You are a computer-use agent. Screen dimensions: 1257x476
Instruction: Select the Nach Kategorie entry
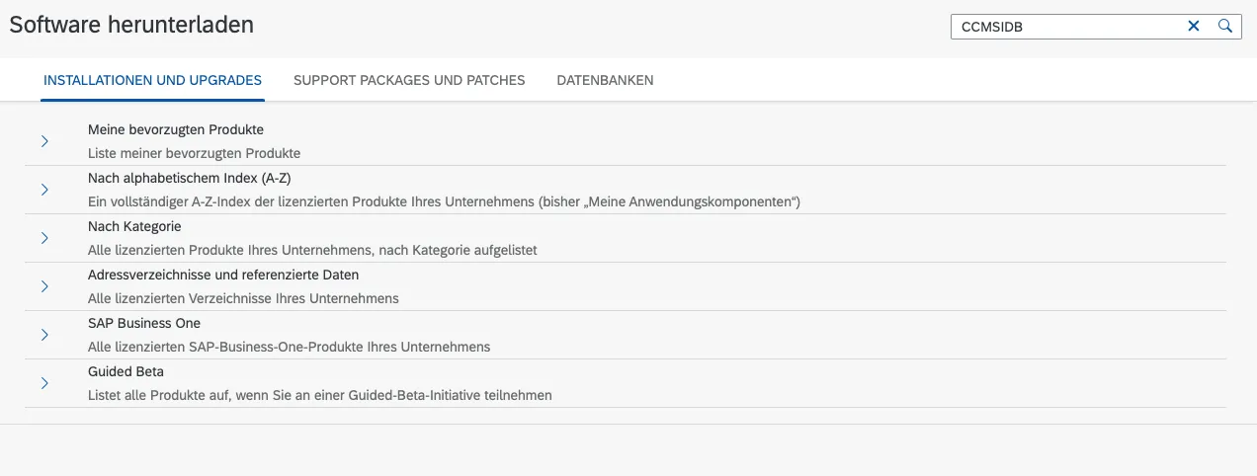pos(134,226)
